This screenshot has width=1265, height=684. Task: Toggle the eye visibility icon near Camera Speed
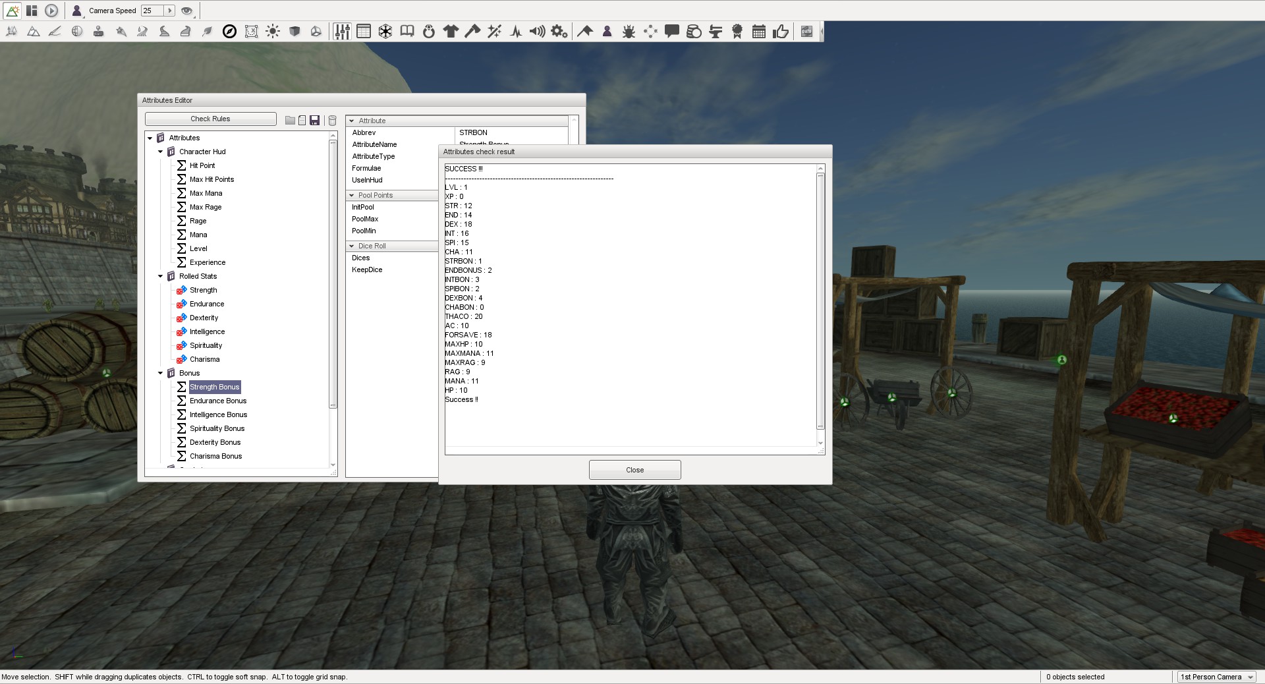pyautogui.click(x=186, y=11)
